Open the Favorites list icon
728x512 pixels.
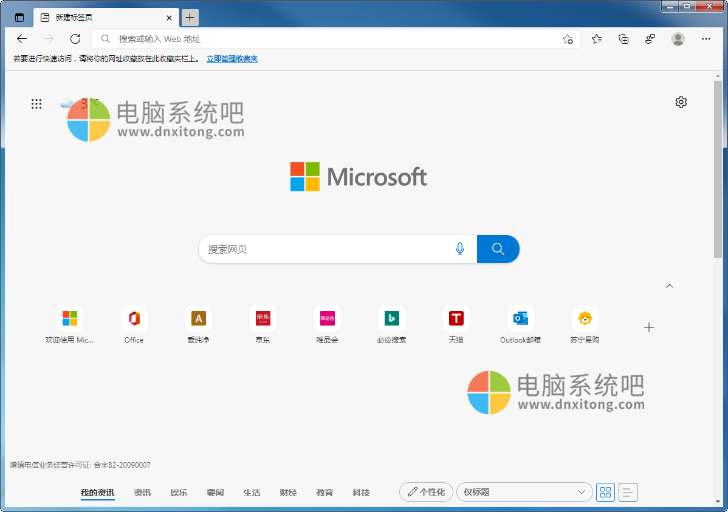[597, 39]
